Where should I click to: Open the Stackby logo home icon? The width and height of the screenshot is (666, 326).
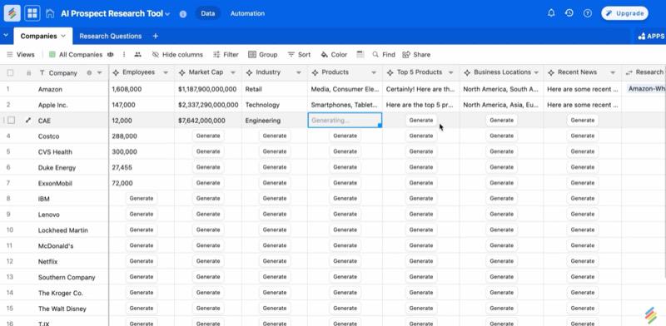pos(12,13)
